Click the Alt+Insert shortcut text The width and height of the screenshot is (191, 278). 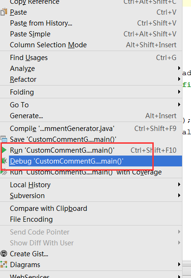pos(161,116)
